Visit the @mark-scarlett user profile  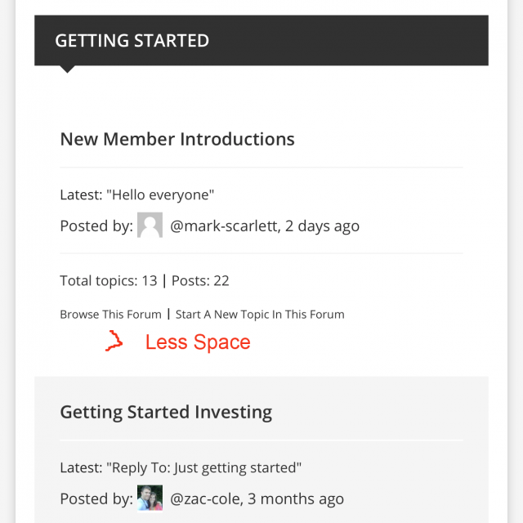click(225, 226)
